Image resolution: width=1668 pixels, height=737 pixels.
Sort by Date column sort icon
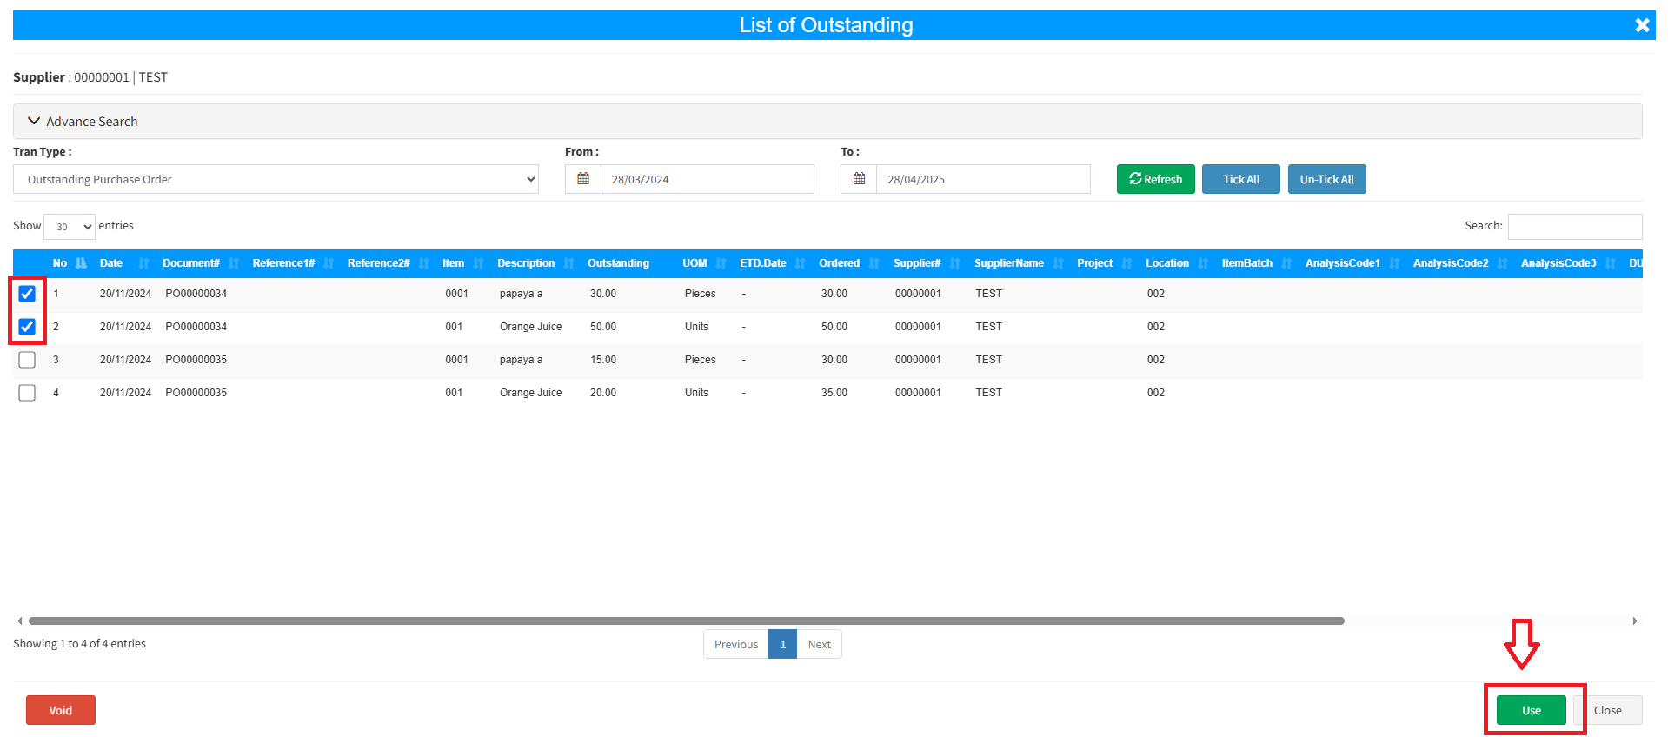coord(144,263)
